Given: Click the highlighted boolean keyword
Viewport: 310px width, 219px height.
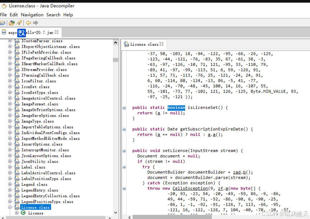Looking at the screenshot, I should pyautogui.click(x=176, y=108).
